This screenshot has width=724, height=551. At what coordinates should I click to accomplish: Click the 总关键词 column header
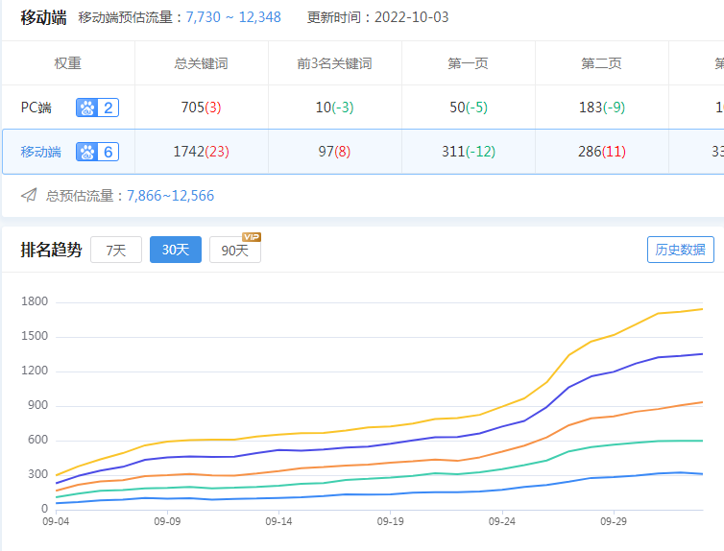(x=202, y=63)
